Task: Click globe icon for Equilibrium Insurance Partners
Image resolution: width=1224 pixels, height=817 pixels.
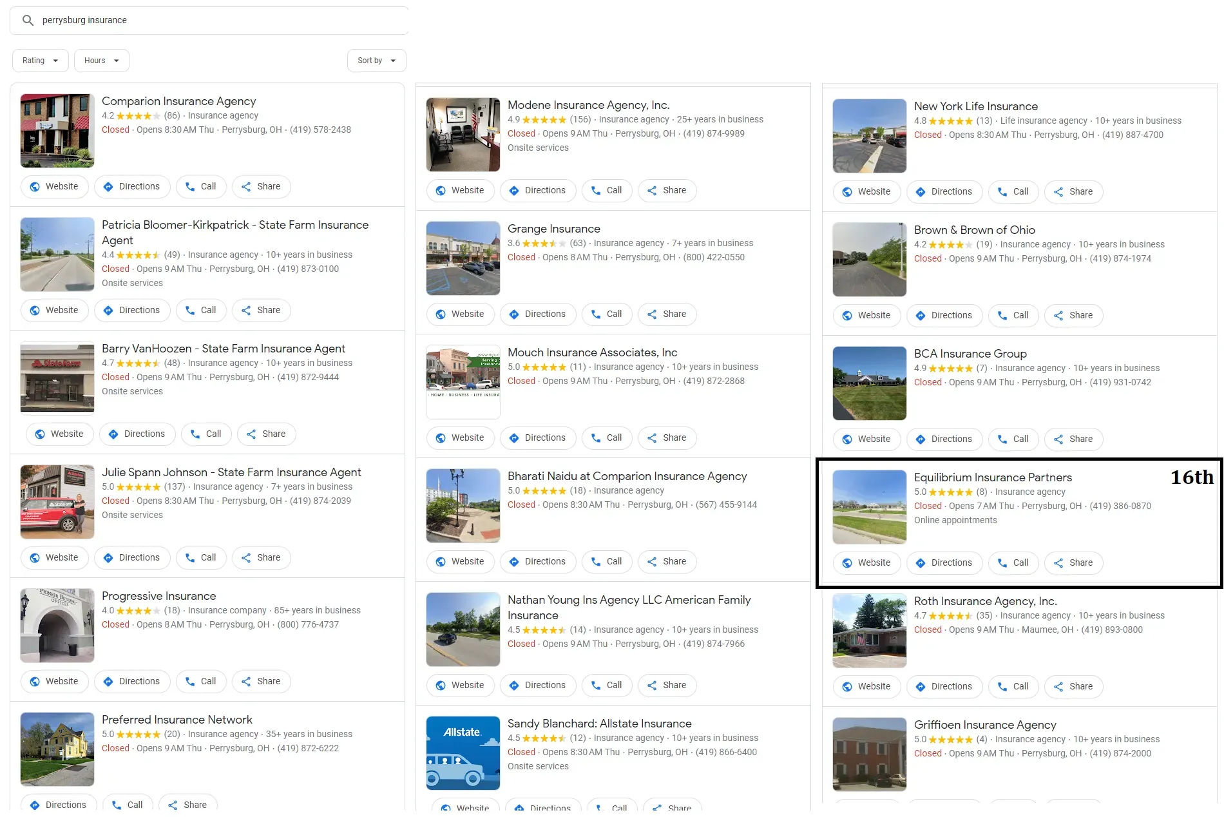Action: [x=847, y=563]
